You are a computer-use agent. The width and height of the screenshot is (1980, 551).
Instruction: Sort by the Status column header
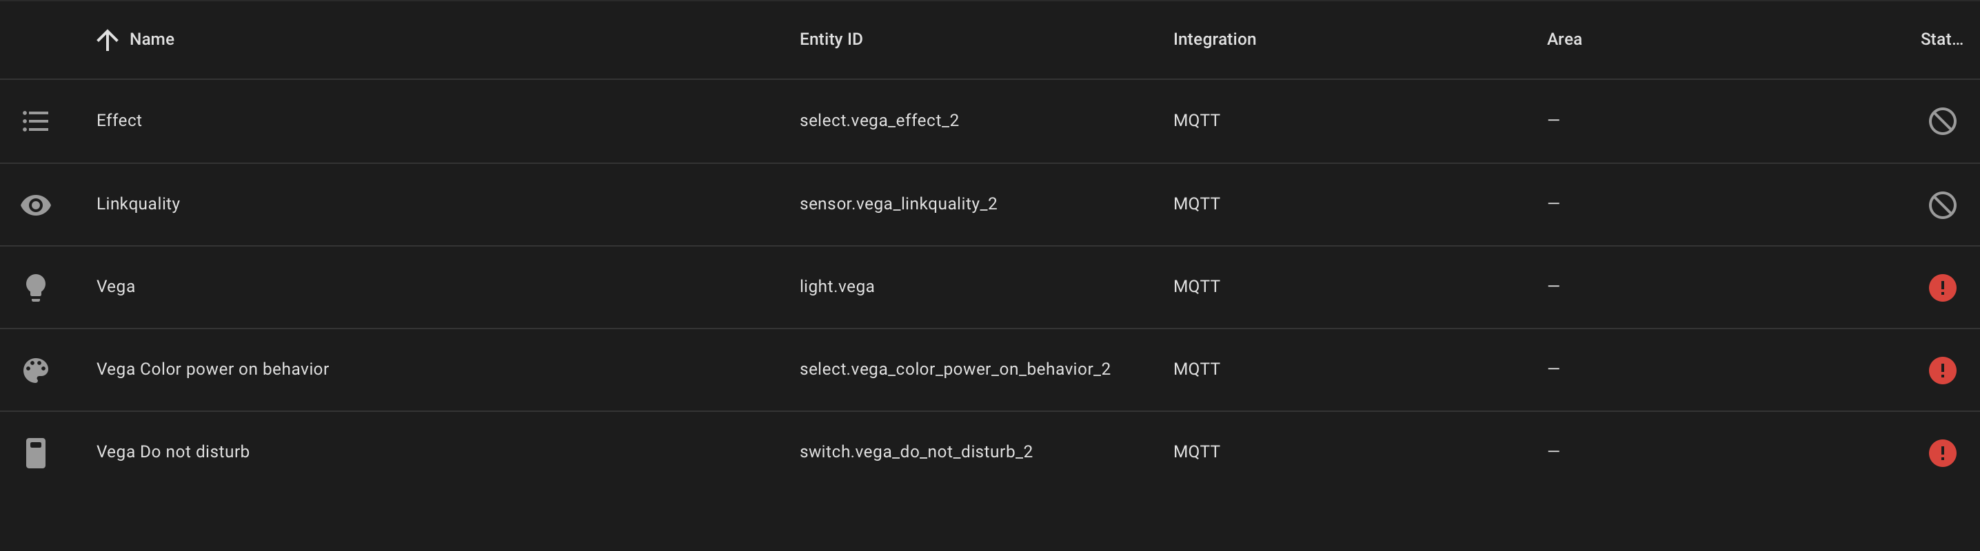(x=1941, y=39)
